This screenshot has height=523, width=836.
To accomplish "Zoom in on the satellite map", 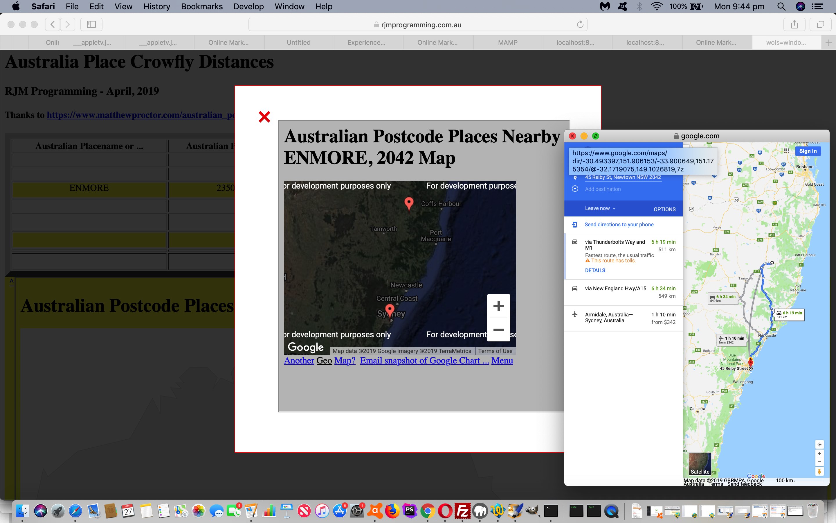I will pyautogui.click(x=498, y=306).
